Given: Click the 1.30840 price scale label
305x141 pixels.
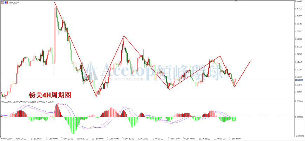Looking at the screenshot, I should click(x=299, y=69).
